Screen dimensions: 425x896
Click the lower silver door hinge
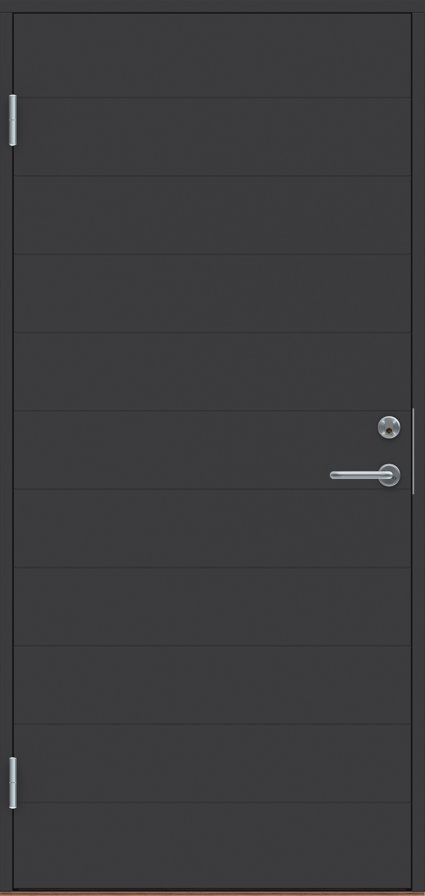[x=12, y=783]
